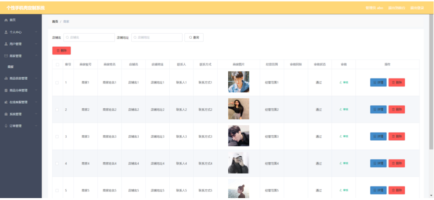Image resolution: width=434 pixels, height=200 pixels.
Task: Click into the 店铺名 input field
Action: [x=89, y=38]
